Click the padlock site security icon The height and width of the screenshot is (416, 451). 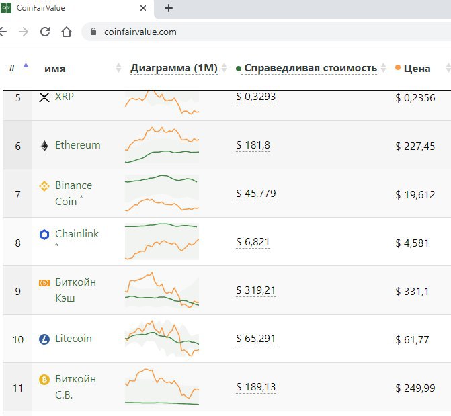(93, 32)
